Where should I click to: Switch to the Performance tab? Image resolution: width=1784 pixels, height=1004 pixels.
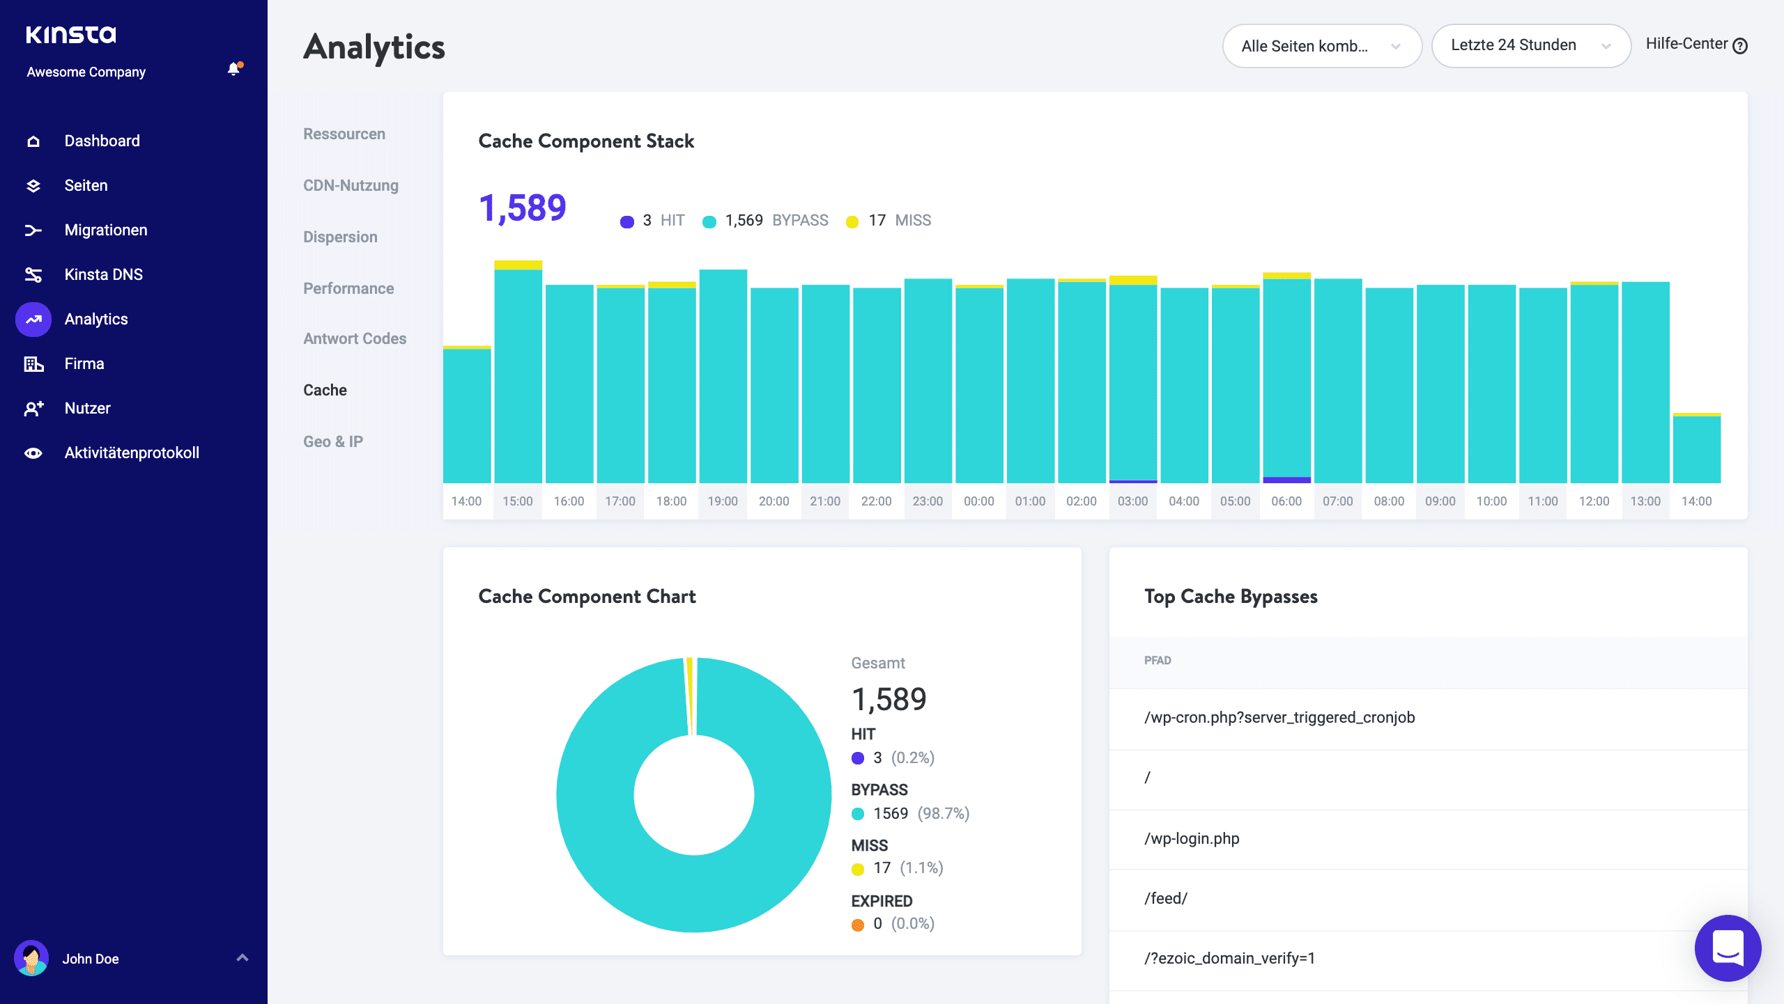pyautogui.click(x=348, y=288)
